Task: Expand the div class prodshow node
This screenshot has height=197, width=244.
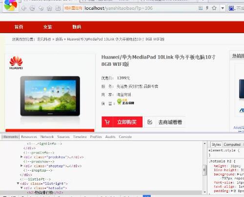Action: (21, 157)
